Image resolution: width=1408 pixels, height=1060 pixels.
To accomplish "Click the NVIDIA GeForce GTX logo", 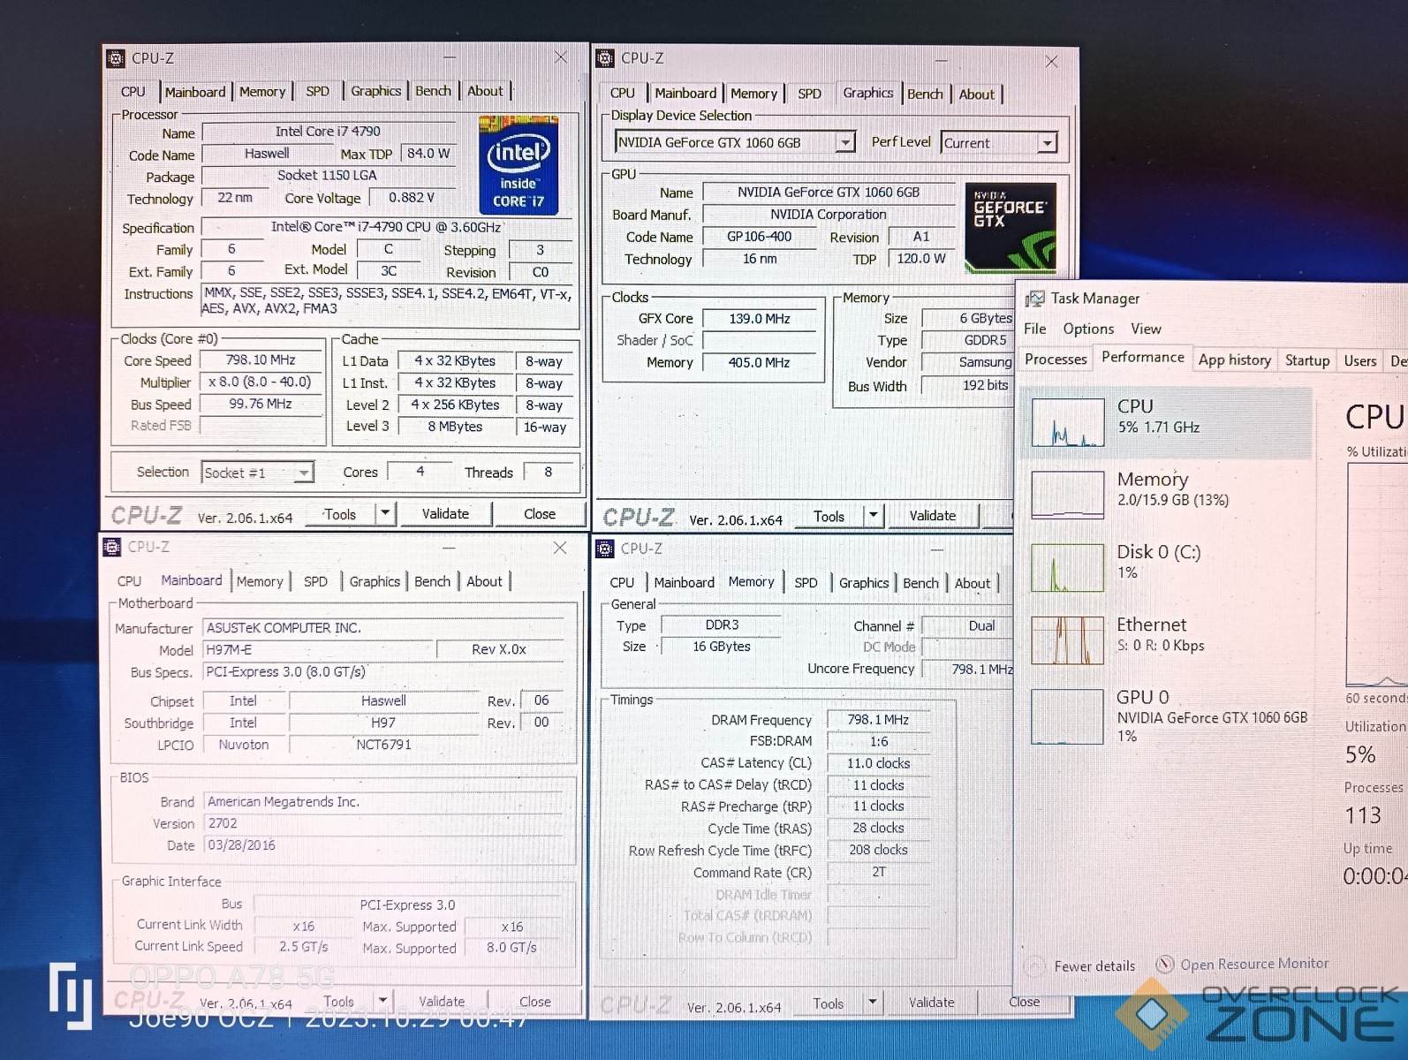I will [1010, 226].
